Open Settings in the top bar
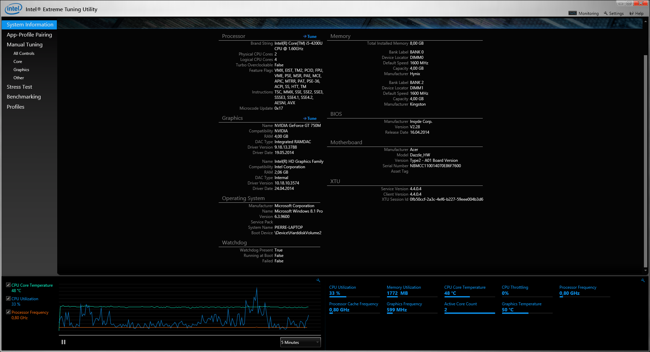 pyautogui.click(x=613, y=14)
